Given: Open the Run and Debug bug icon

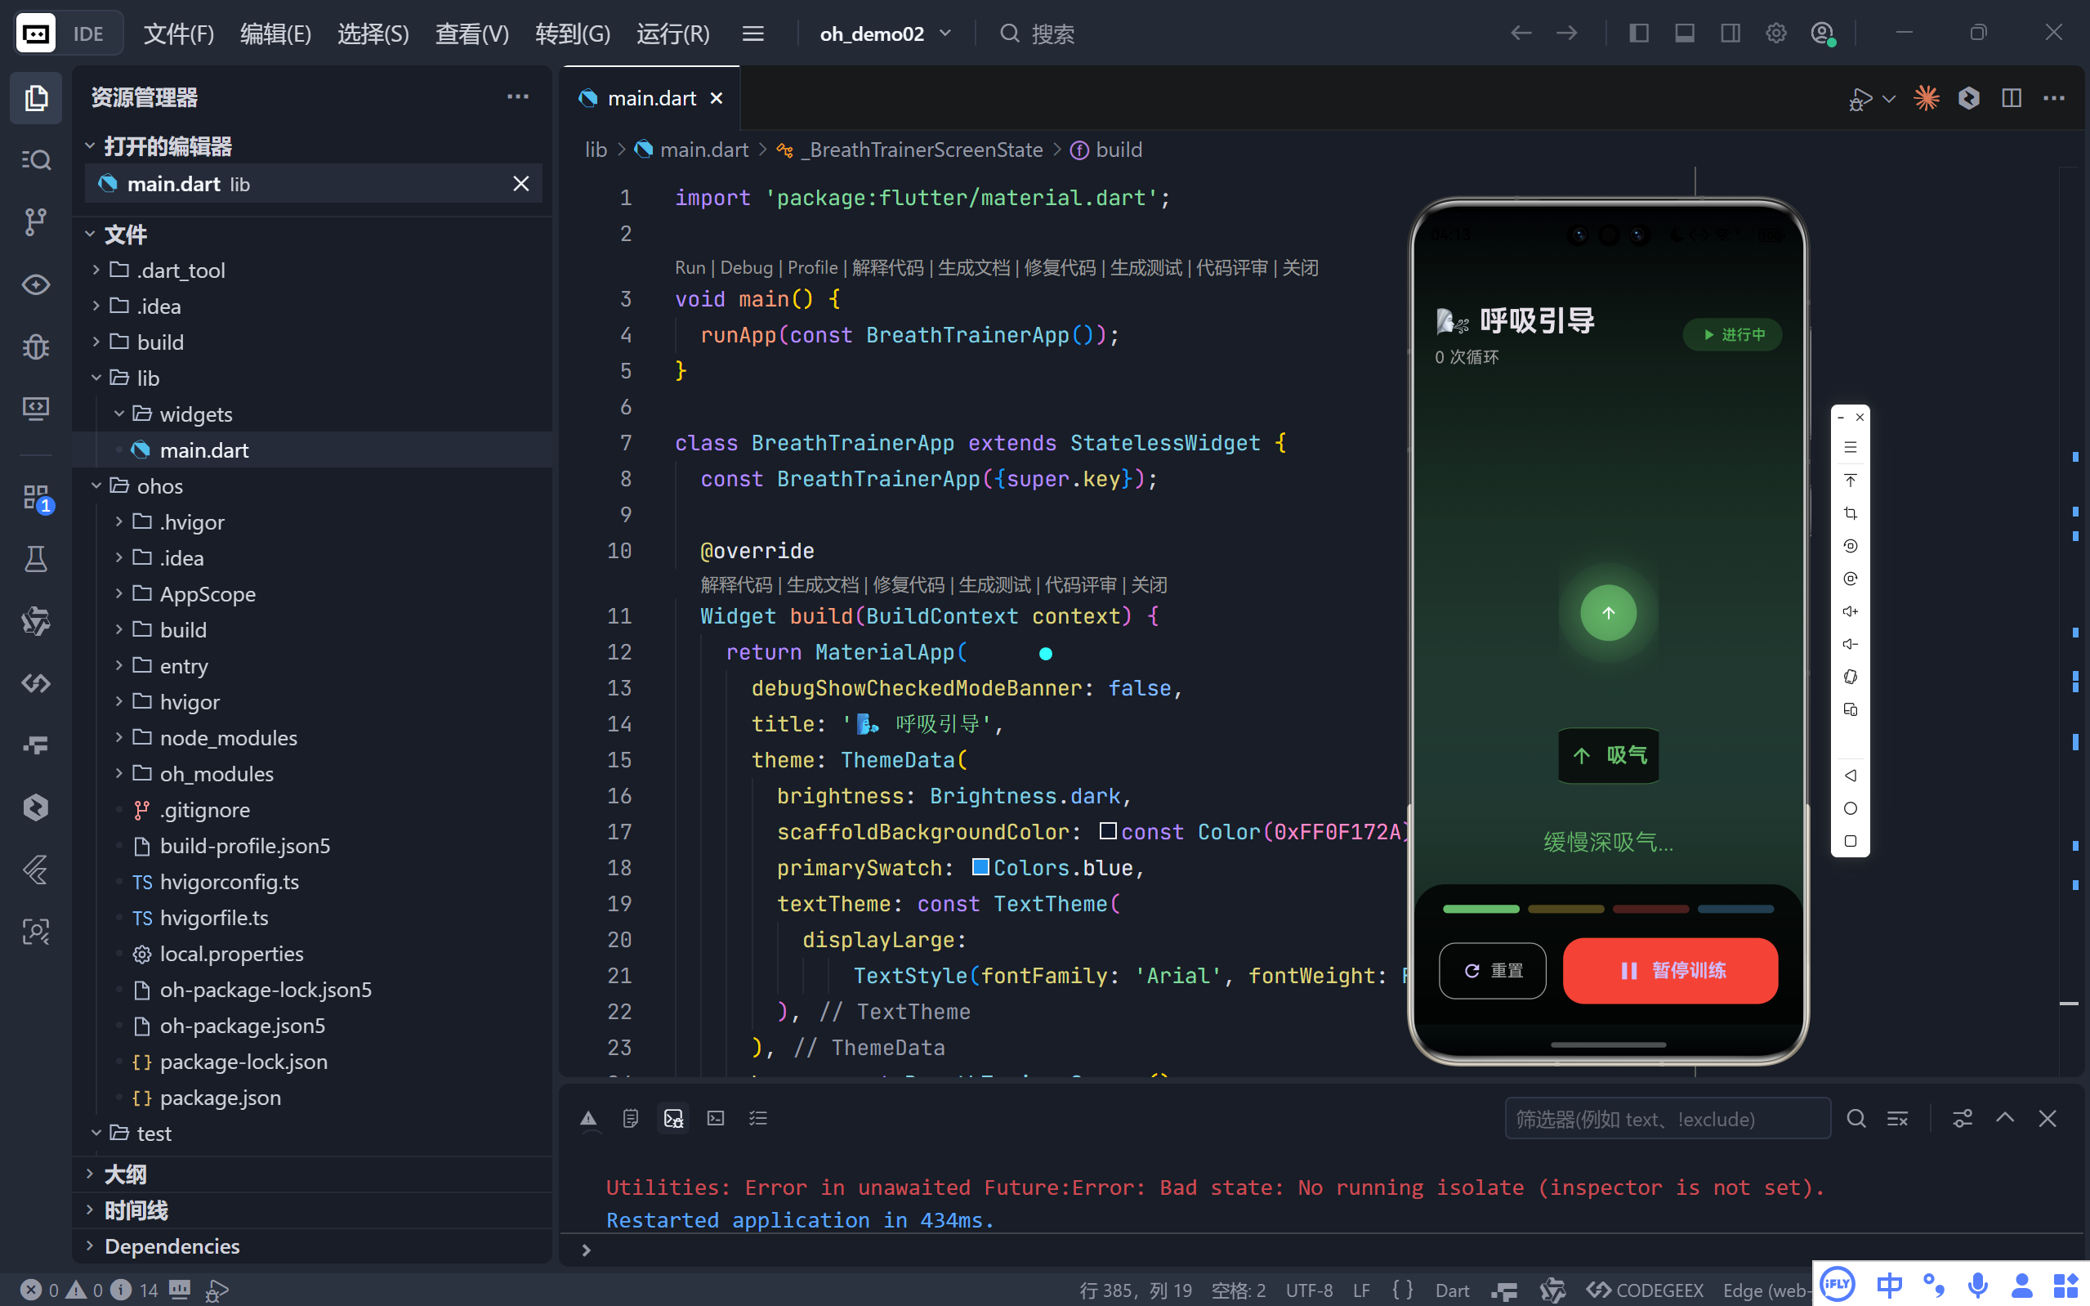Looking at the screenshot, I should click(35, 347).
